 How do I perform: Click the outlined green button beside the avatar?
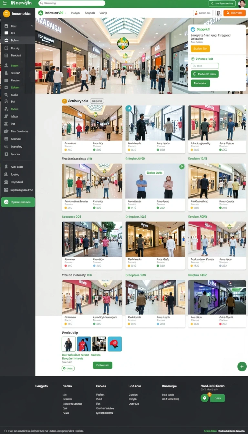tap(222, 4)
